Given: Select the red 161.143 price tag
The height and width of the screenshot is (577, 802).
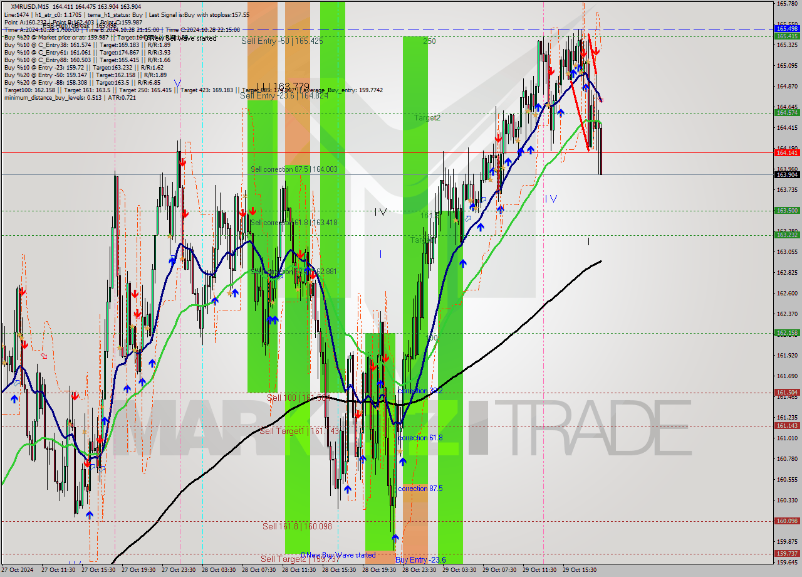Looking at the screenshot, I should point(788,426).
